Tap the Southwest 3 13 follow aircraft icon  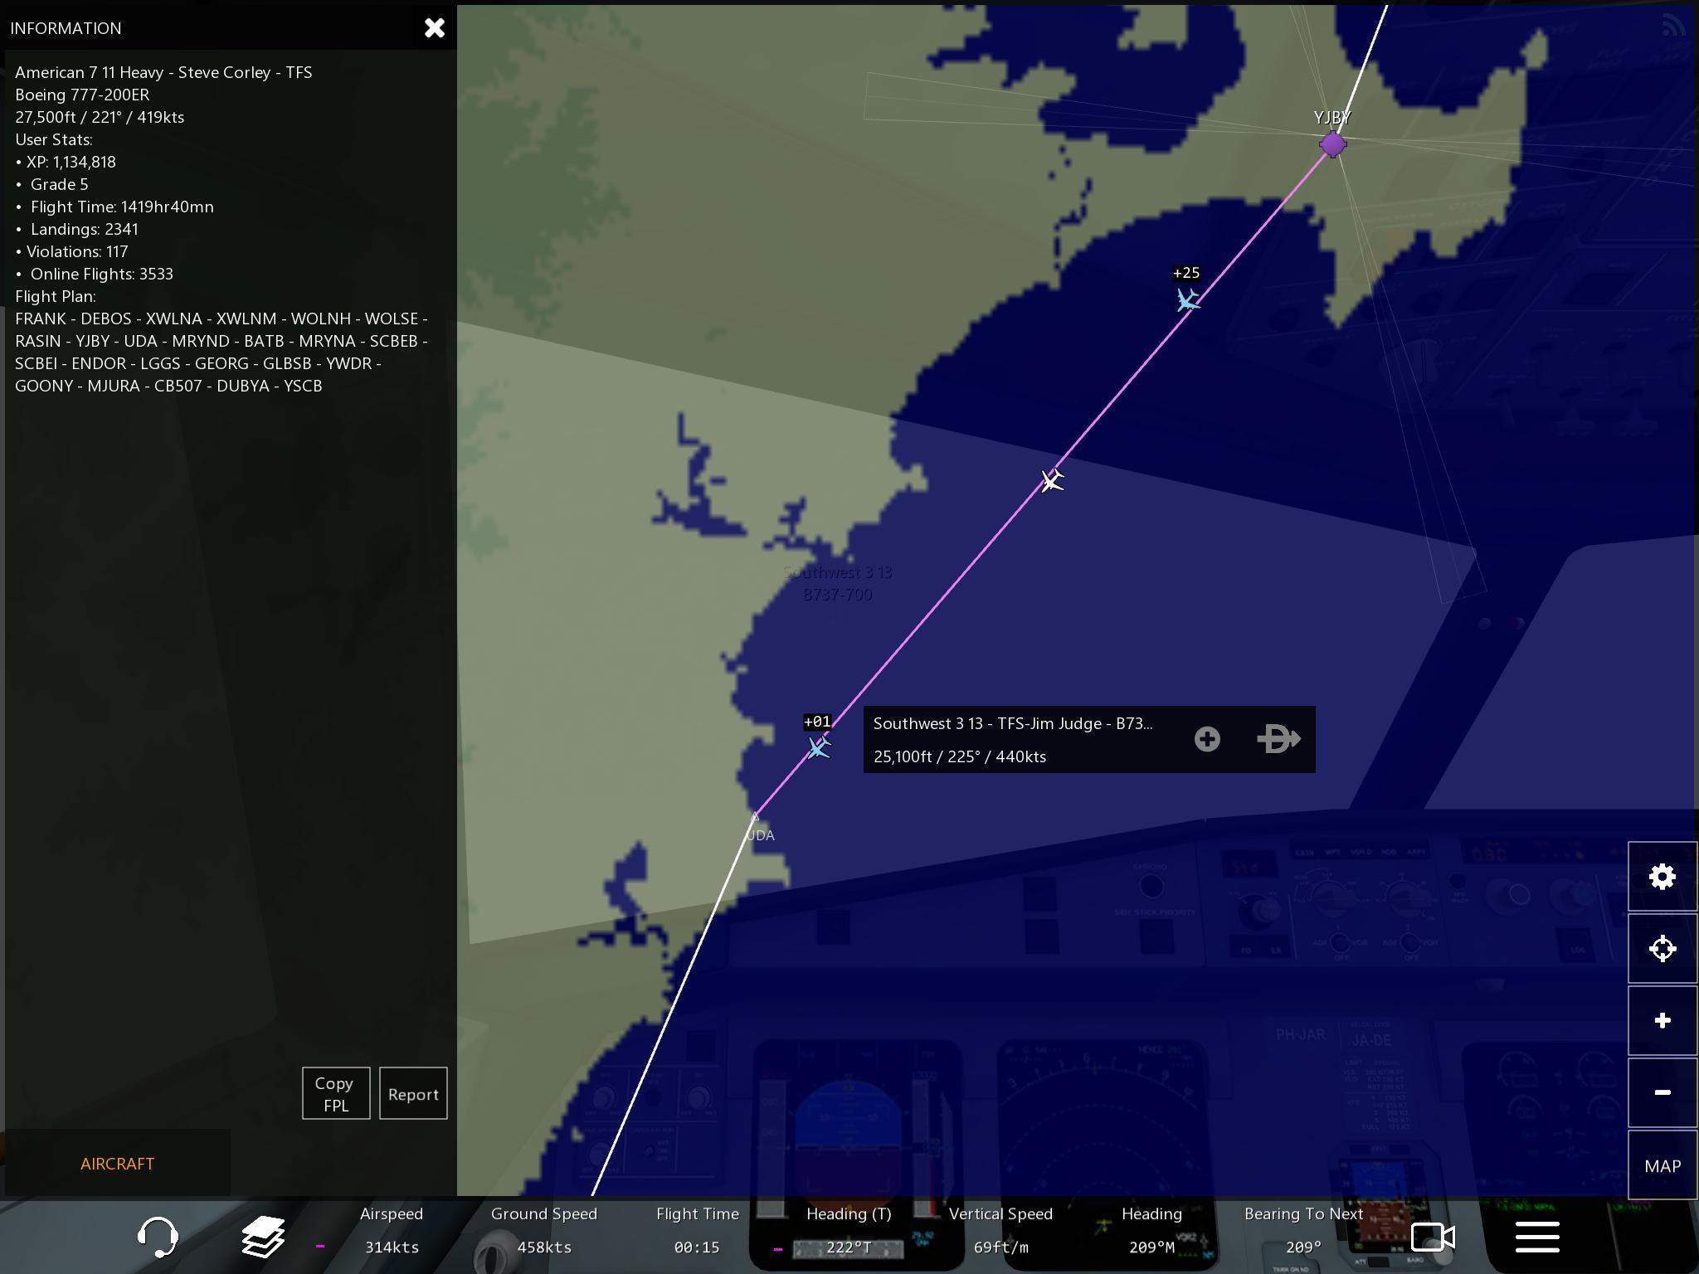[x=1278, y=739]
